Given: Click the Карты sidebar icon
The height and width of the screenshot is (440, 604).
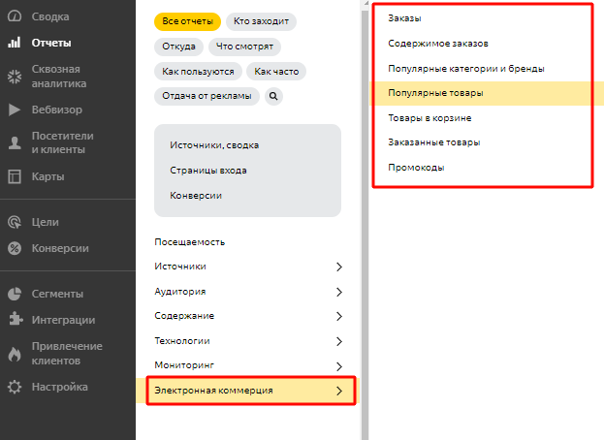Looking at the screenshot, I should pyautogui.click(x=15, y=176).
